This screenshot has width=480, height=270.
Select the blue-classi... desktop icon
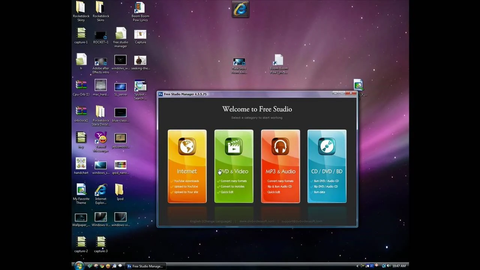120,114
